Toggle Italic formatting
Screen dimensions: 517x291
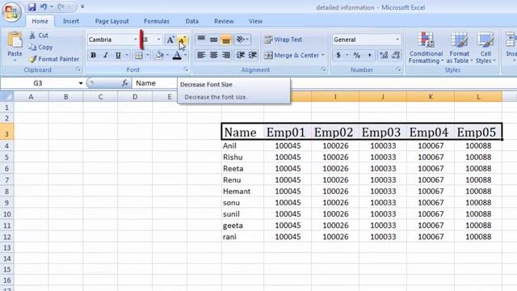click(106, 56)
